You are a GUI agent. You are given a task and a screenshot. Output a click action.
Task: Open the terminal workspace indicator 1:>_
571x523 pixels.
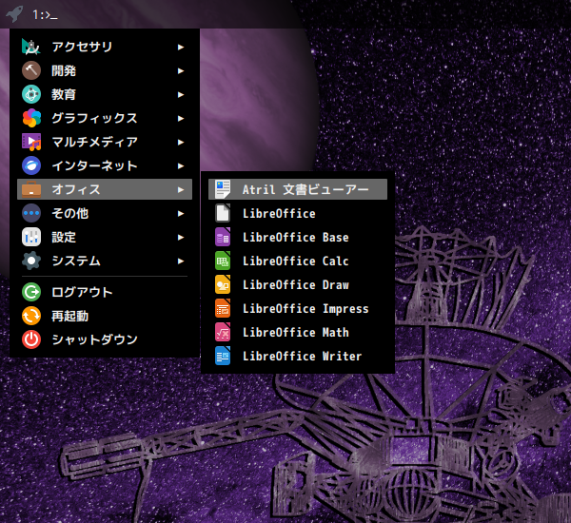[45, 15]
